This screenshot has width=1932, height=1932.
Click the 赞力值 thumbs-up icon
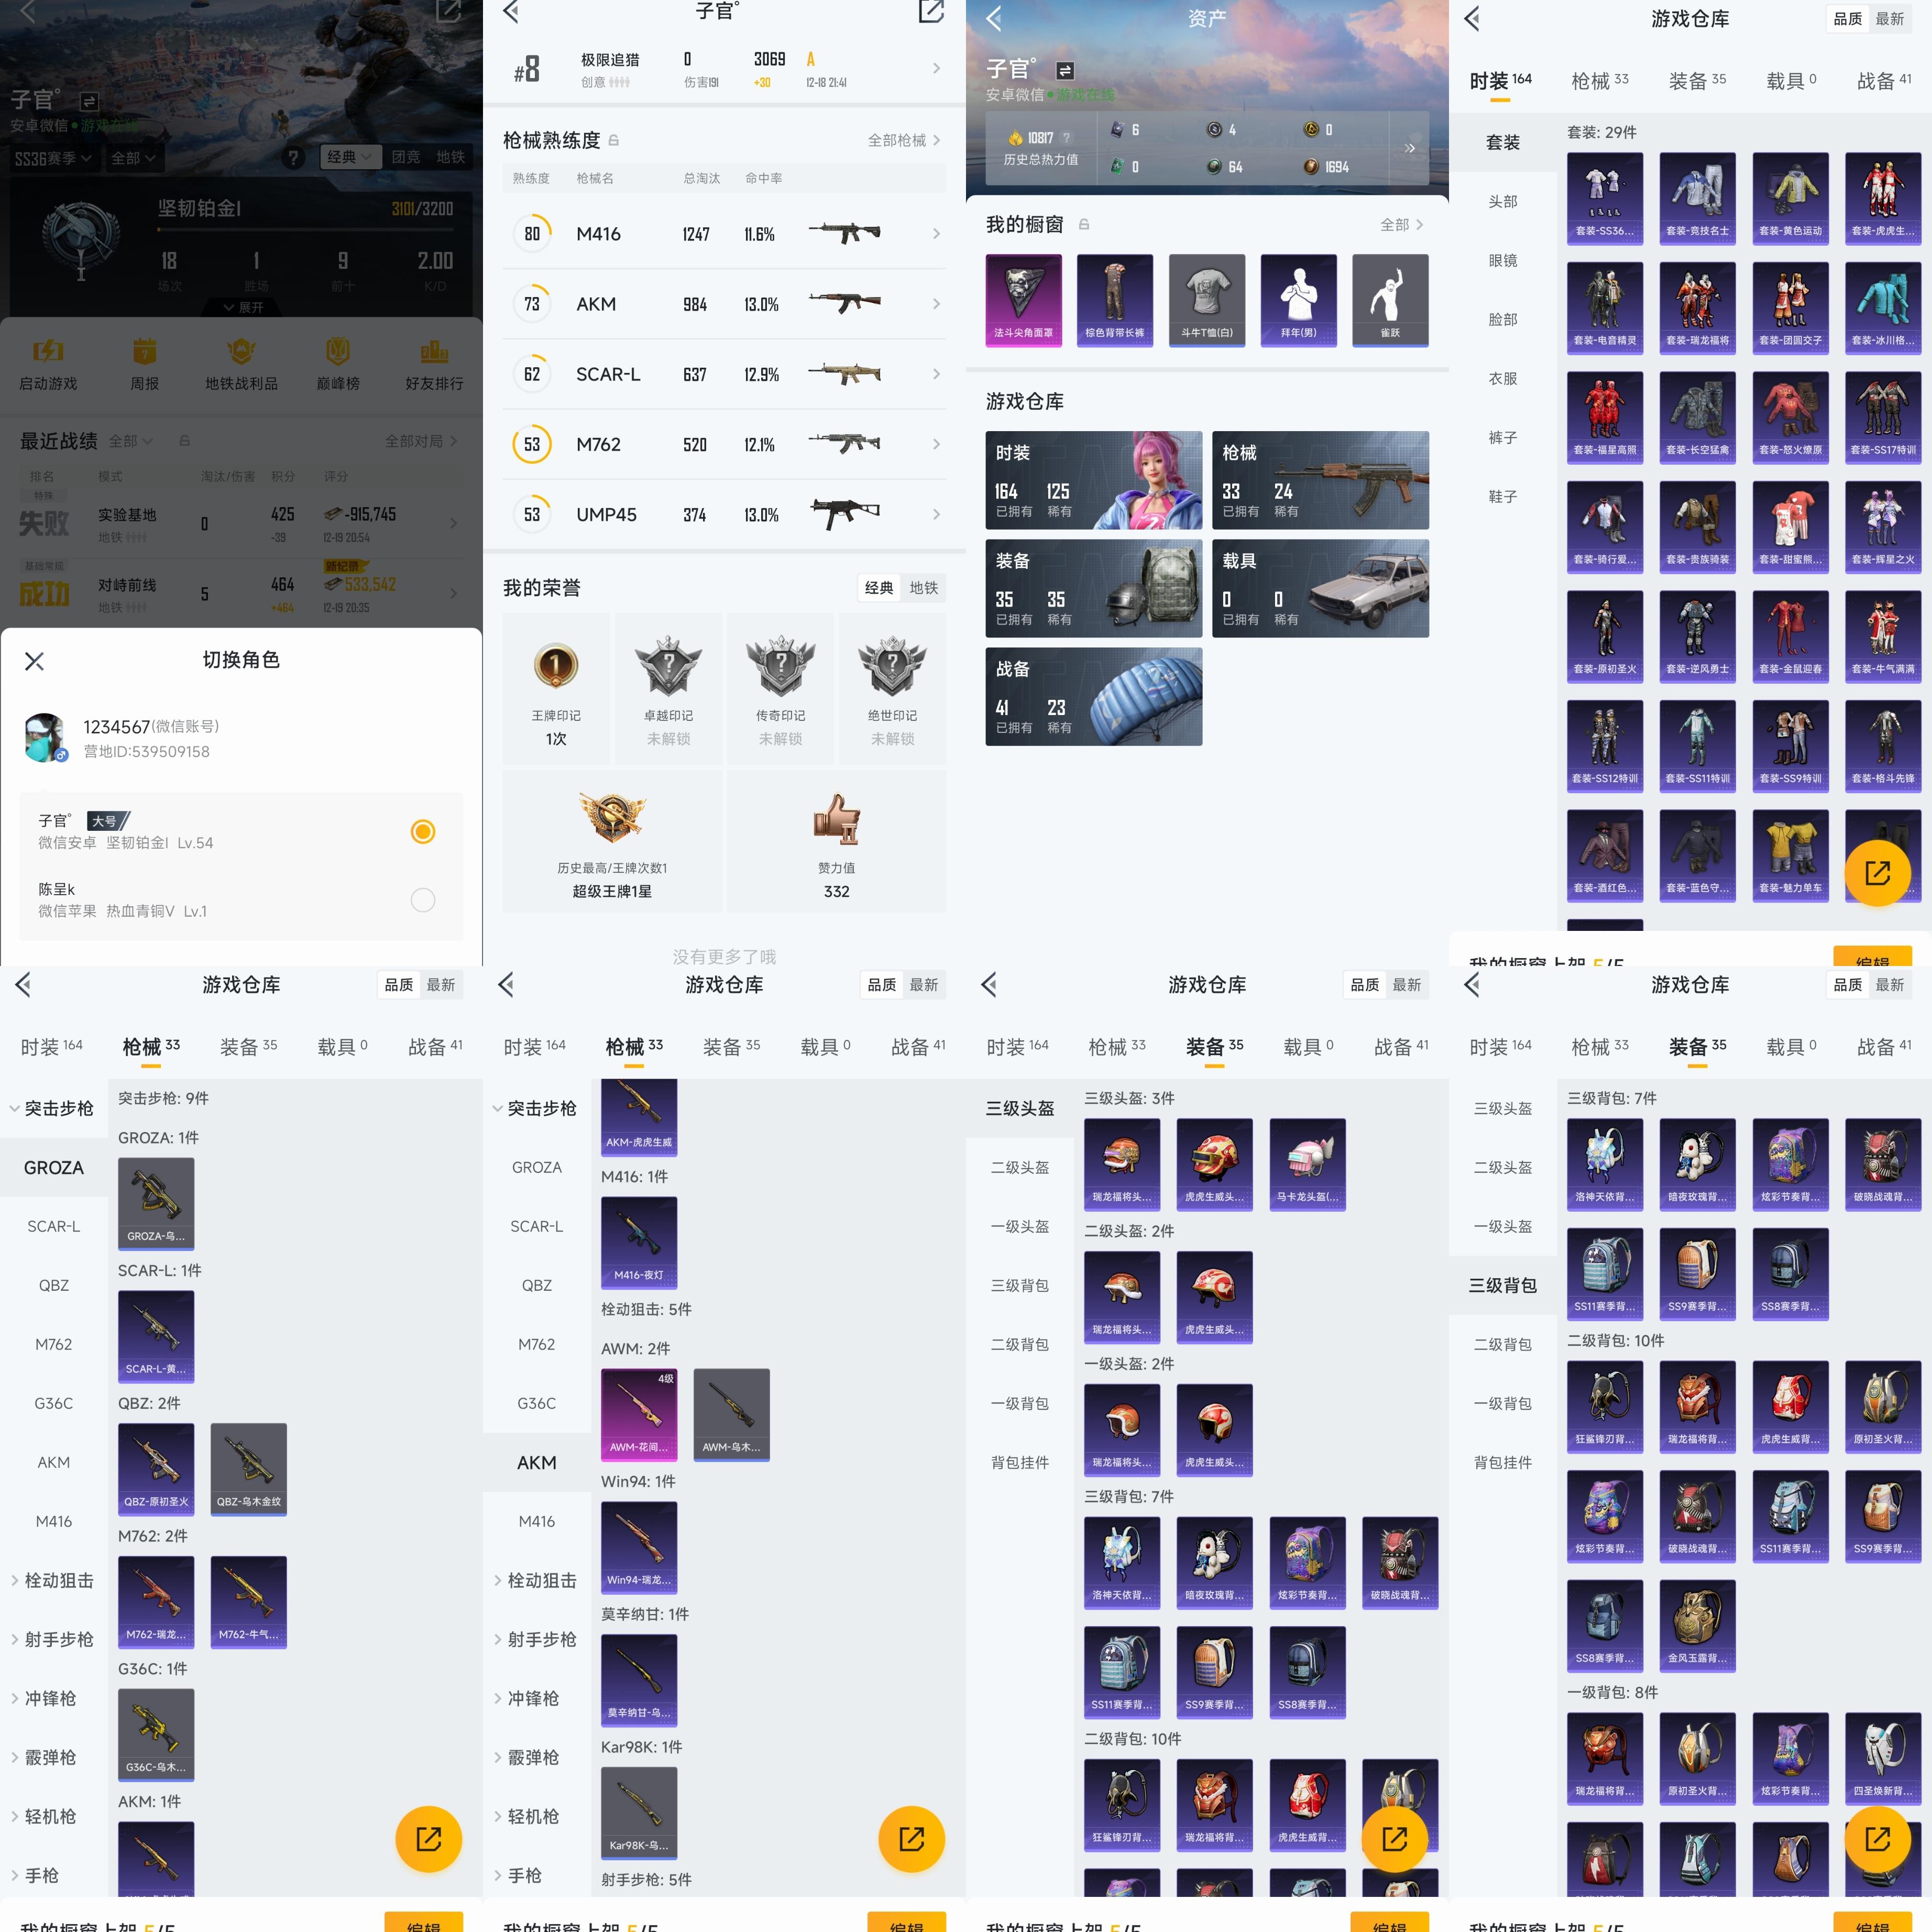(x=836, y=819)
